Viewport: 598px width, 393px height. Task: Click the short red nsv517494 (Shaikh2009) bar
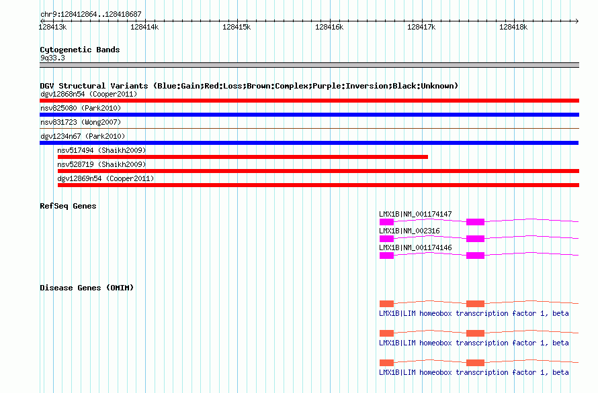(243, 157)
